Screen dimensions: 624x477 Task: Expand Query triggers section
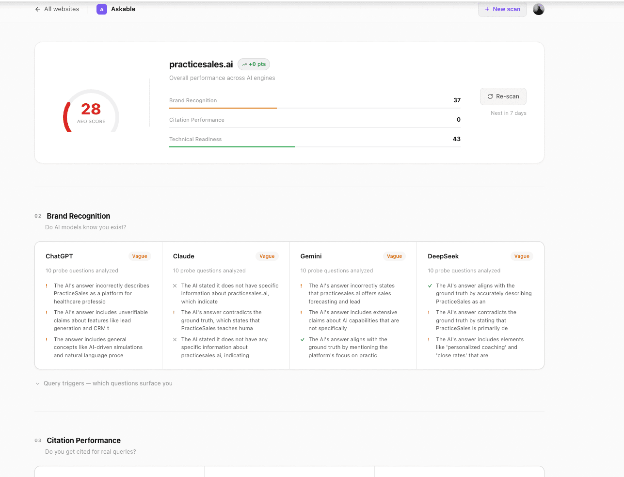click(x=104, y=383)
